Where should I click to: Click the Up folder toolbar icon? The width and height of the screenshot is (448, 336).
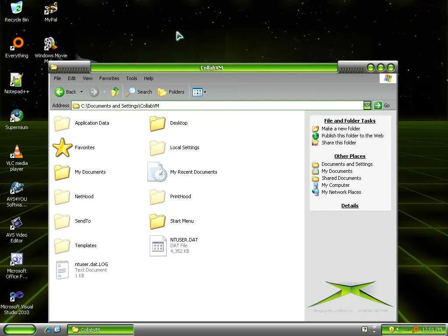coord(115,92)
